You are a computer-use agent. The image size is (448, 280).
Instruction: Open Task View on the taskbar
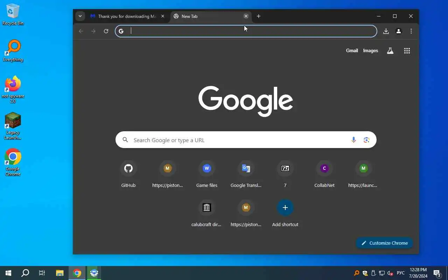tap(42, 273)
